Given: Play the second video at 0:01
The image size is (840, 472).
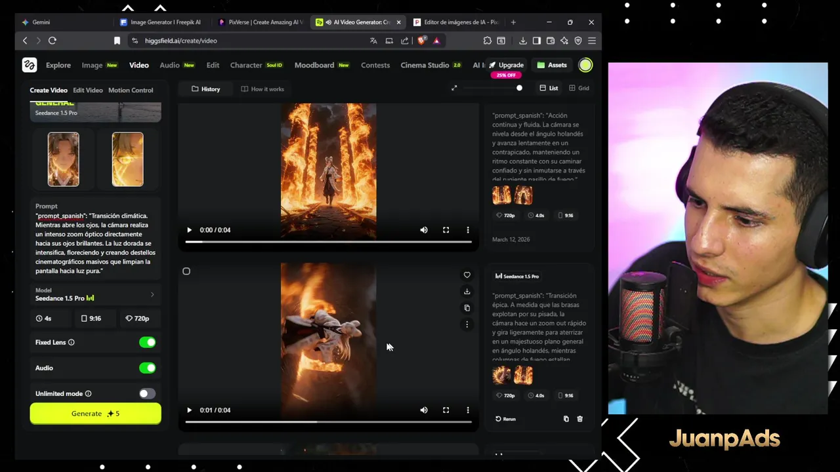Looking at the screenshot, I should [189, 410].
